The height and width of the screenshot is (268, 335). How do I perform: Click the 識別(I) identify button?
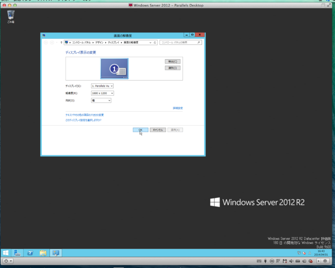[x=173, y=68]
